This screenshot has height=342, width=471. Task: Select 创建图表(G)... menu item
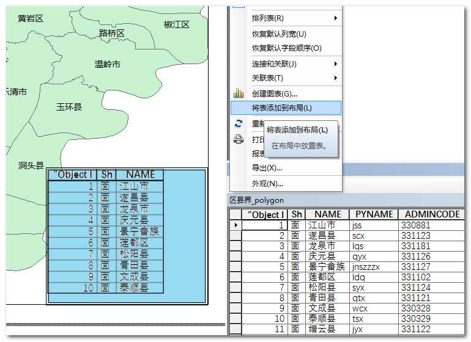[286, 93]
